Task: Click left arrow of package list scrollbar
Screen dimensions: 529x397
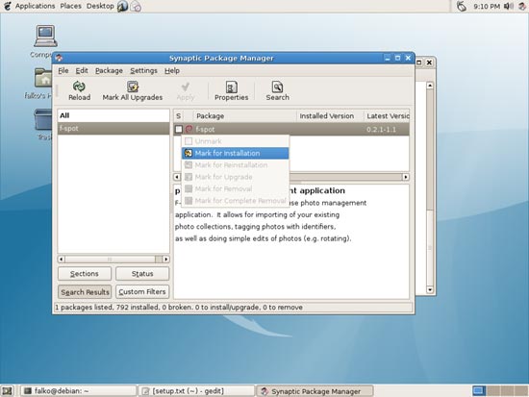Action: [177, 177]
